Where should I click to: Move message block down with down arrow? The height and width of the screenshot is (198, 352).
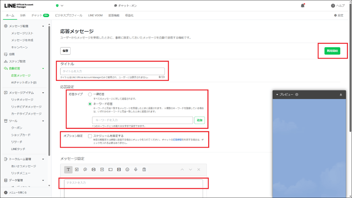point(190,170)
